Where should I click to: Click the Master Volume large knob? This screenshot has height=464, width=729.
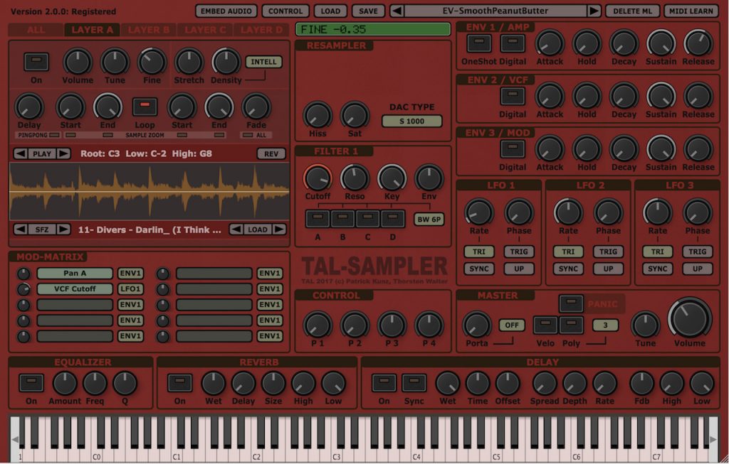[x=690, y=319]
